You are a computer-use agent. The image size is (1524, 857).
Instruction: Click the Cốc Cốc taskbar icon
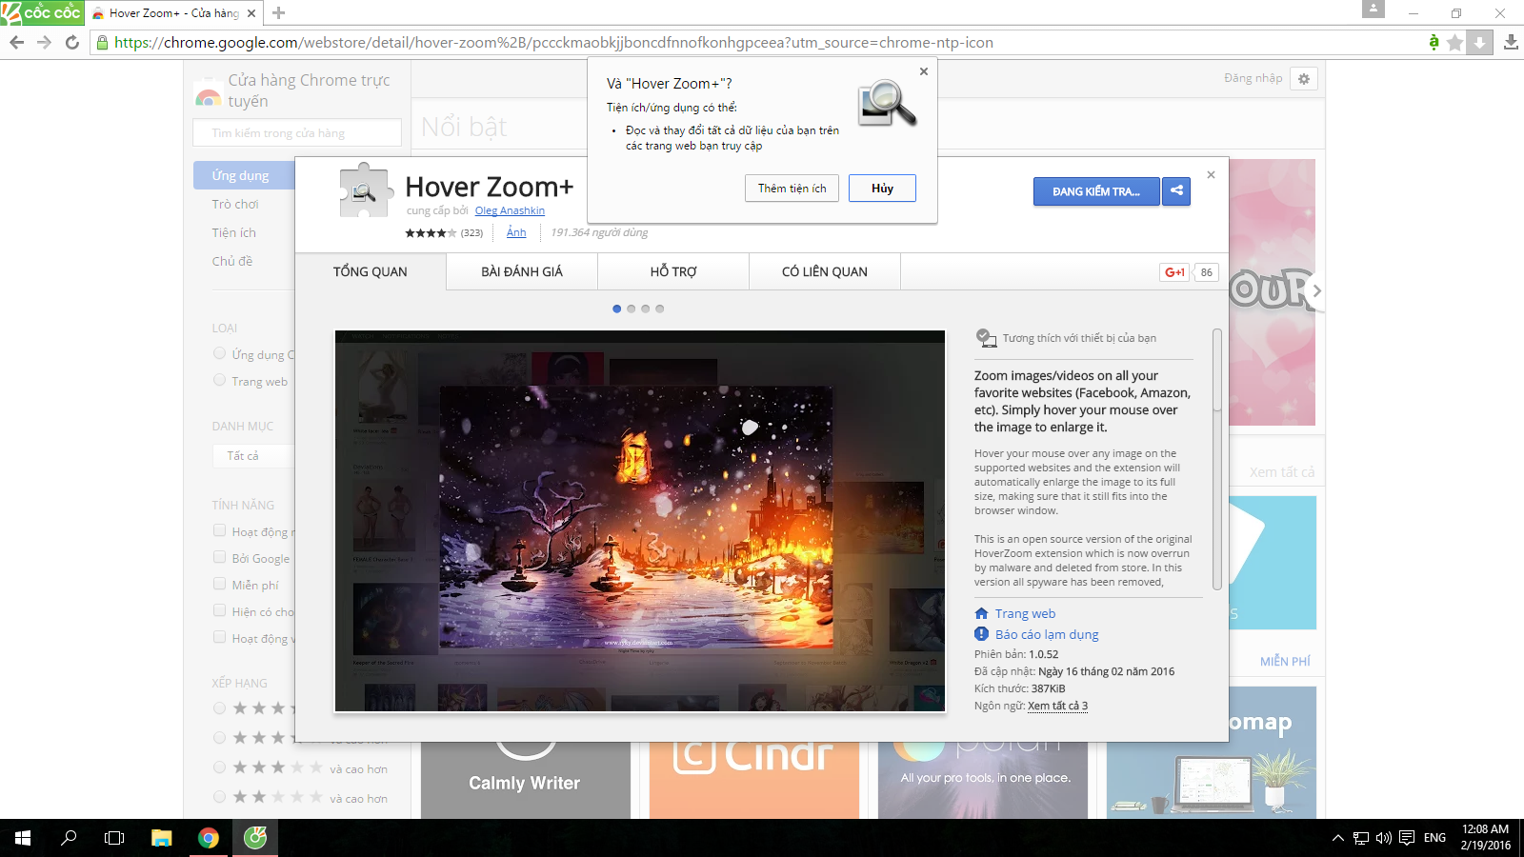pyautogui.click(x=254, y=838)
